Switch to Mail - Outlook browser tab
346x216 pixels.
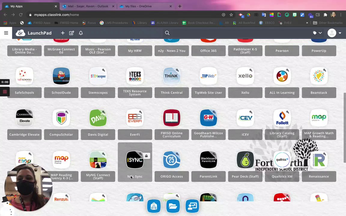[88, 6]
